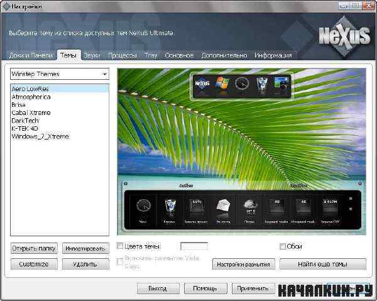Click the recycle bin icon in the bottom preview dock

click(x=170, y=206)
